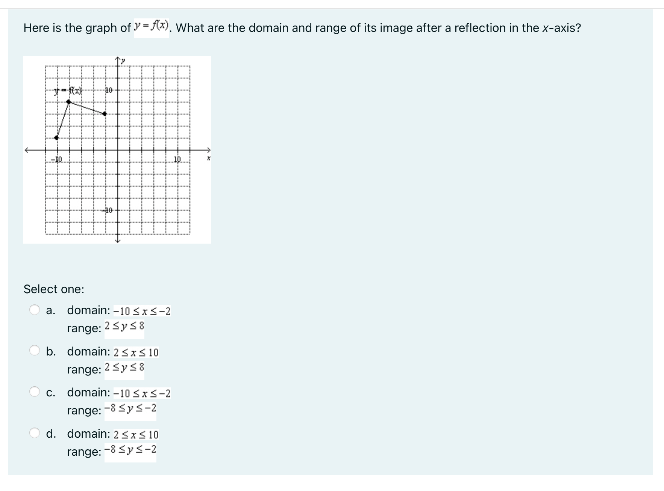
Task: Click the -10 label on x-axis
Action: [58, 159]
